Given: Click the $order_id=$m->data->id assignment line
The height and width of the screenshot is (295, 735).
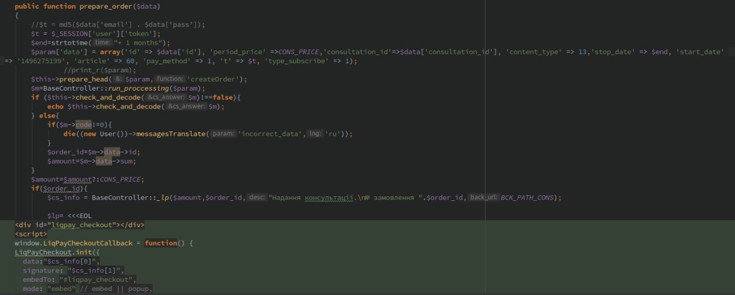Looking at the screenshot, I should click(x=94, y=152).
